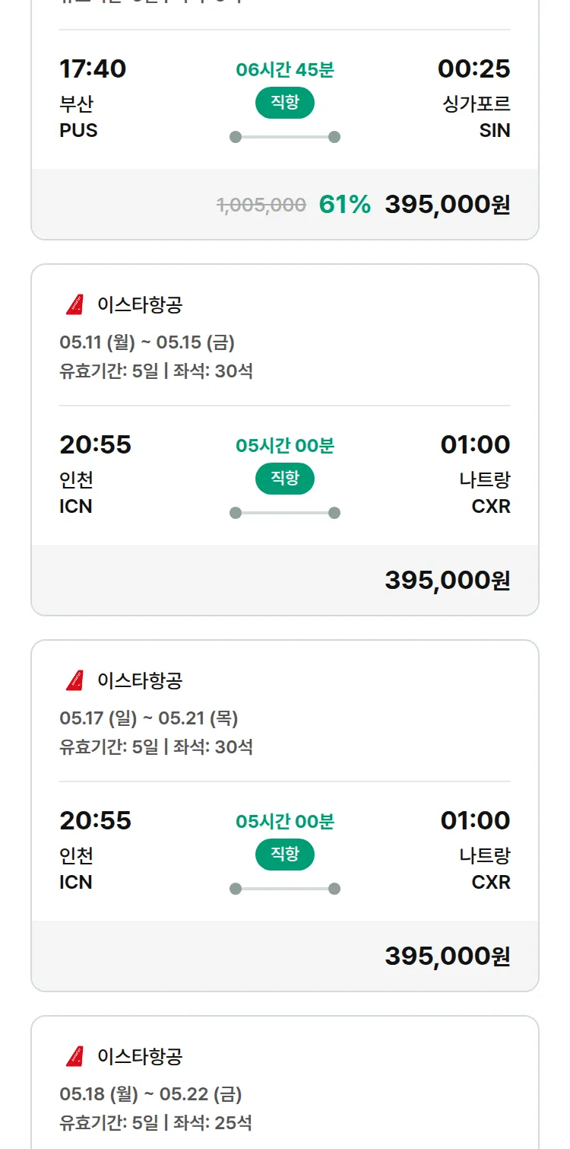Tap 직항 badge on 05.17 Incheon–Nha Trang flight
The width and height of the screenshot is (570, 1149).
click(285, 855)
